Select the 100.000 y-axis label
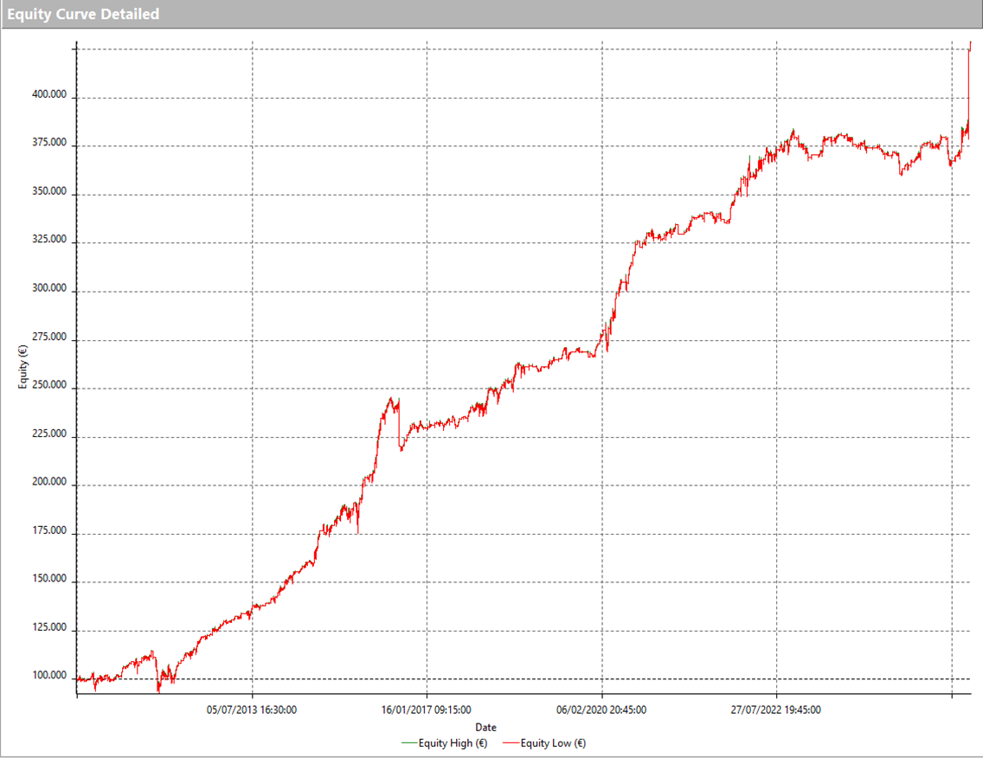This screenshot has height=758, width=983. pos(49,676)
